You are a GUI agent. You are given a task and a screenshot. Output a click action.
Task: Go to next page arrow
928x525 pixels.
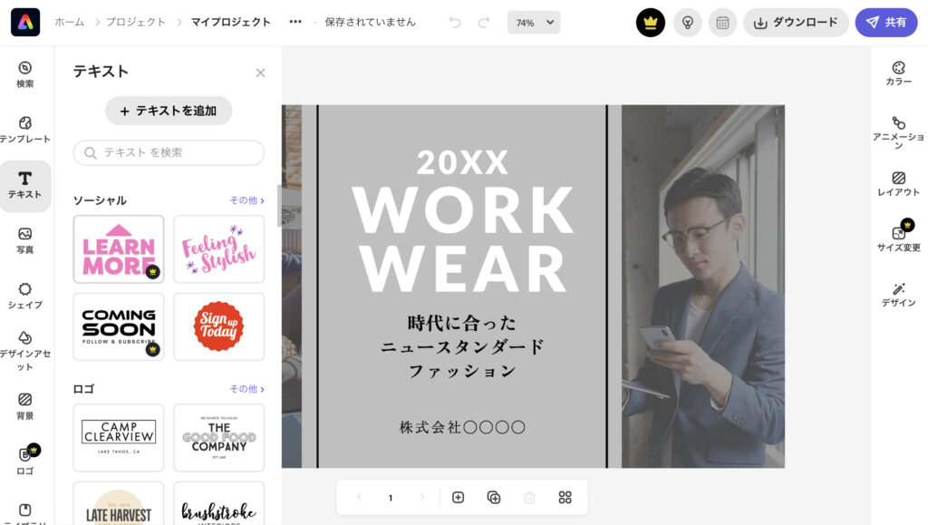click(x=422, y=497)
